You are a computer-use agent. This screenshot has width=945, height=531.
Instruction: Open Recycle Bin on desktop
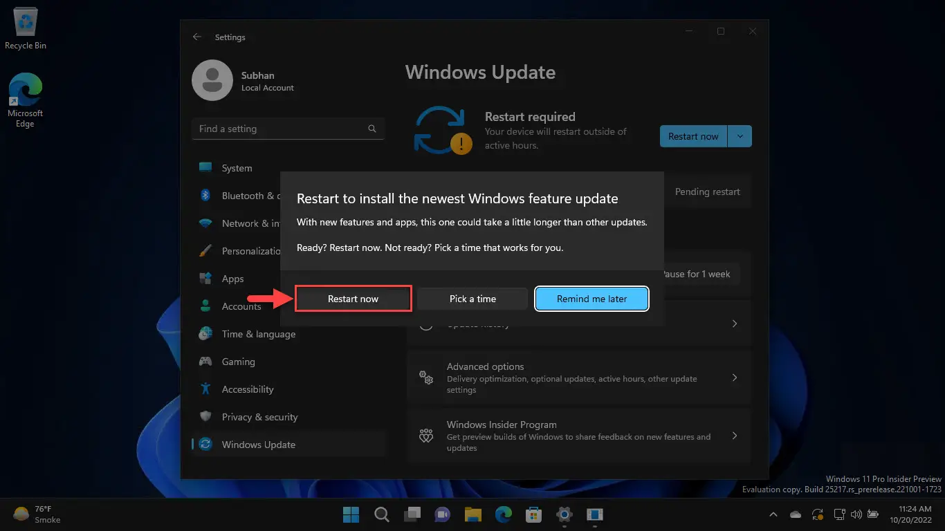26,29
